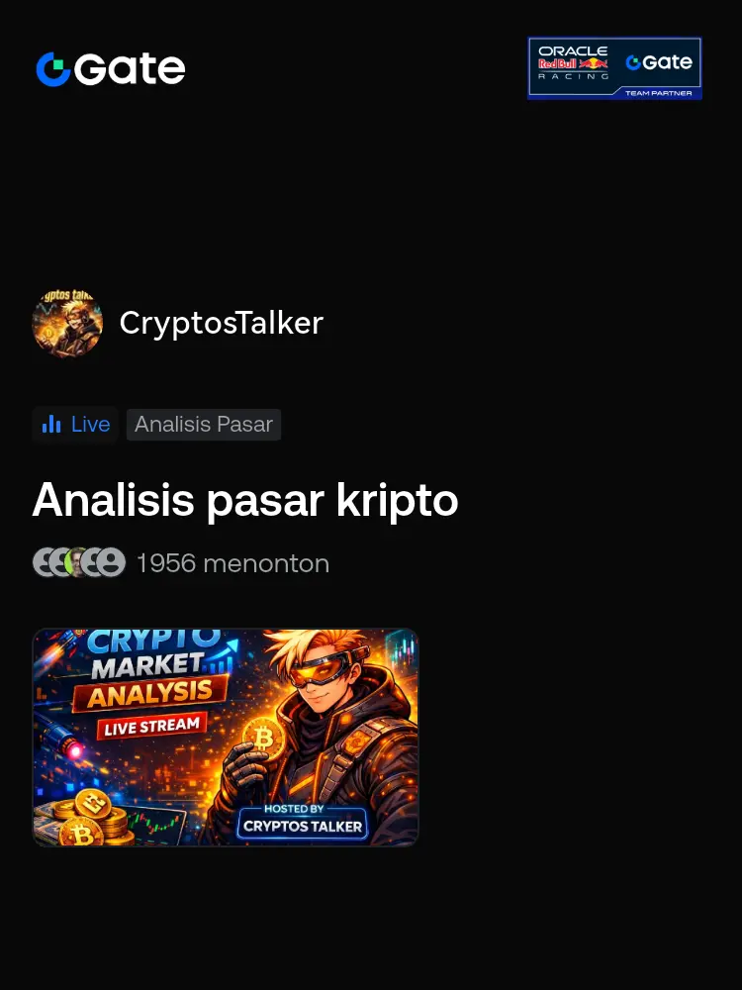The width and height of the screenshot is (742, 990).
Task: Open the Analisis Pasar category tag
Action: tap(203, 425)
